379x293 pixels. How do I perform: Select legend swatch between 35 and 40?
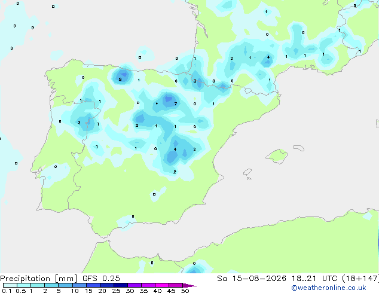pos(148,285)
